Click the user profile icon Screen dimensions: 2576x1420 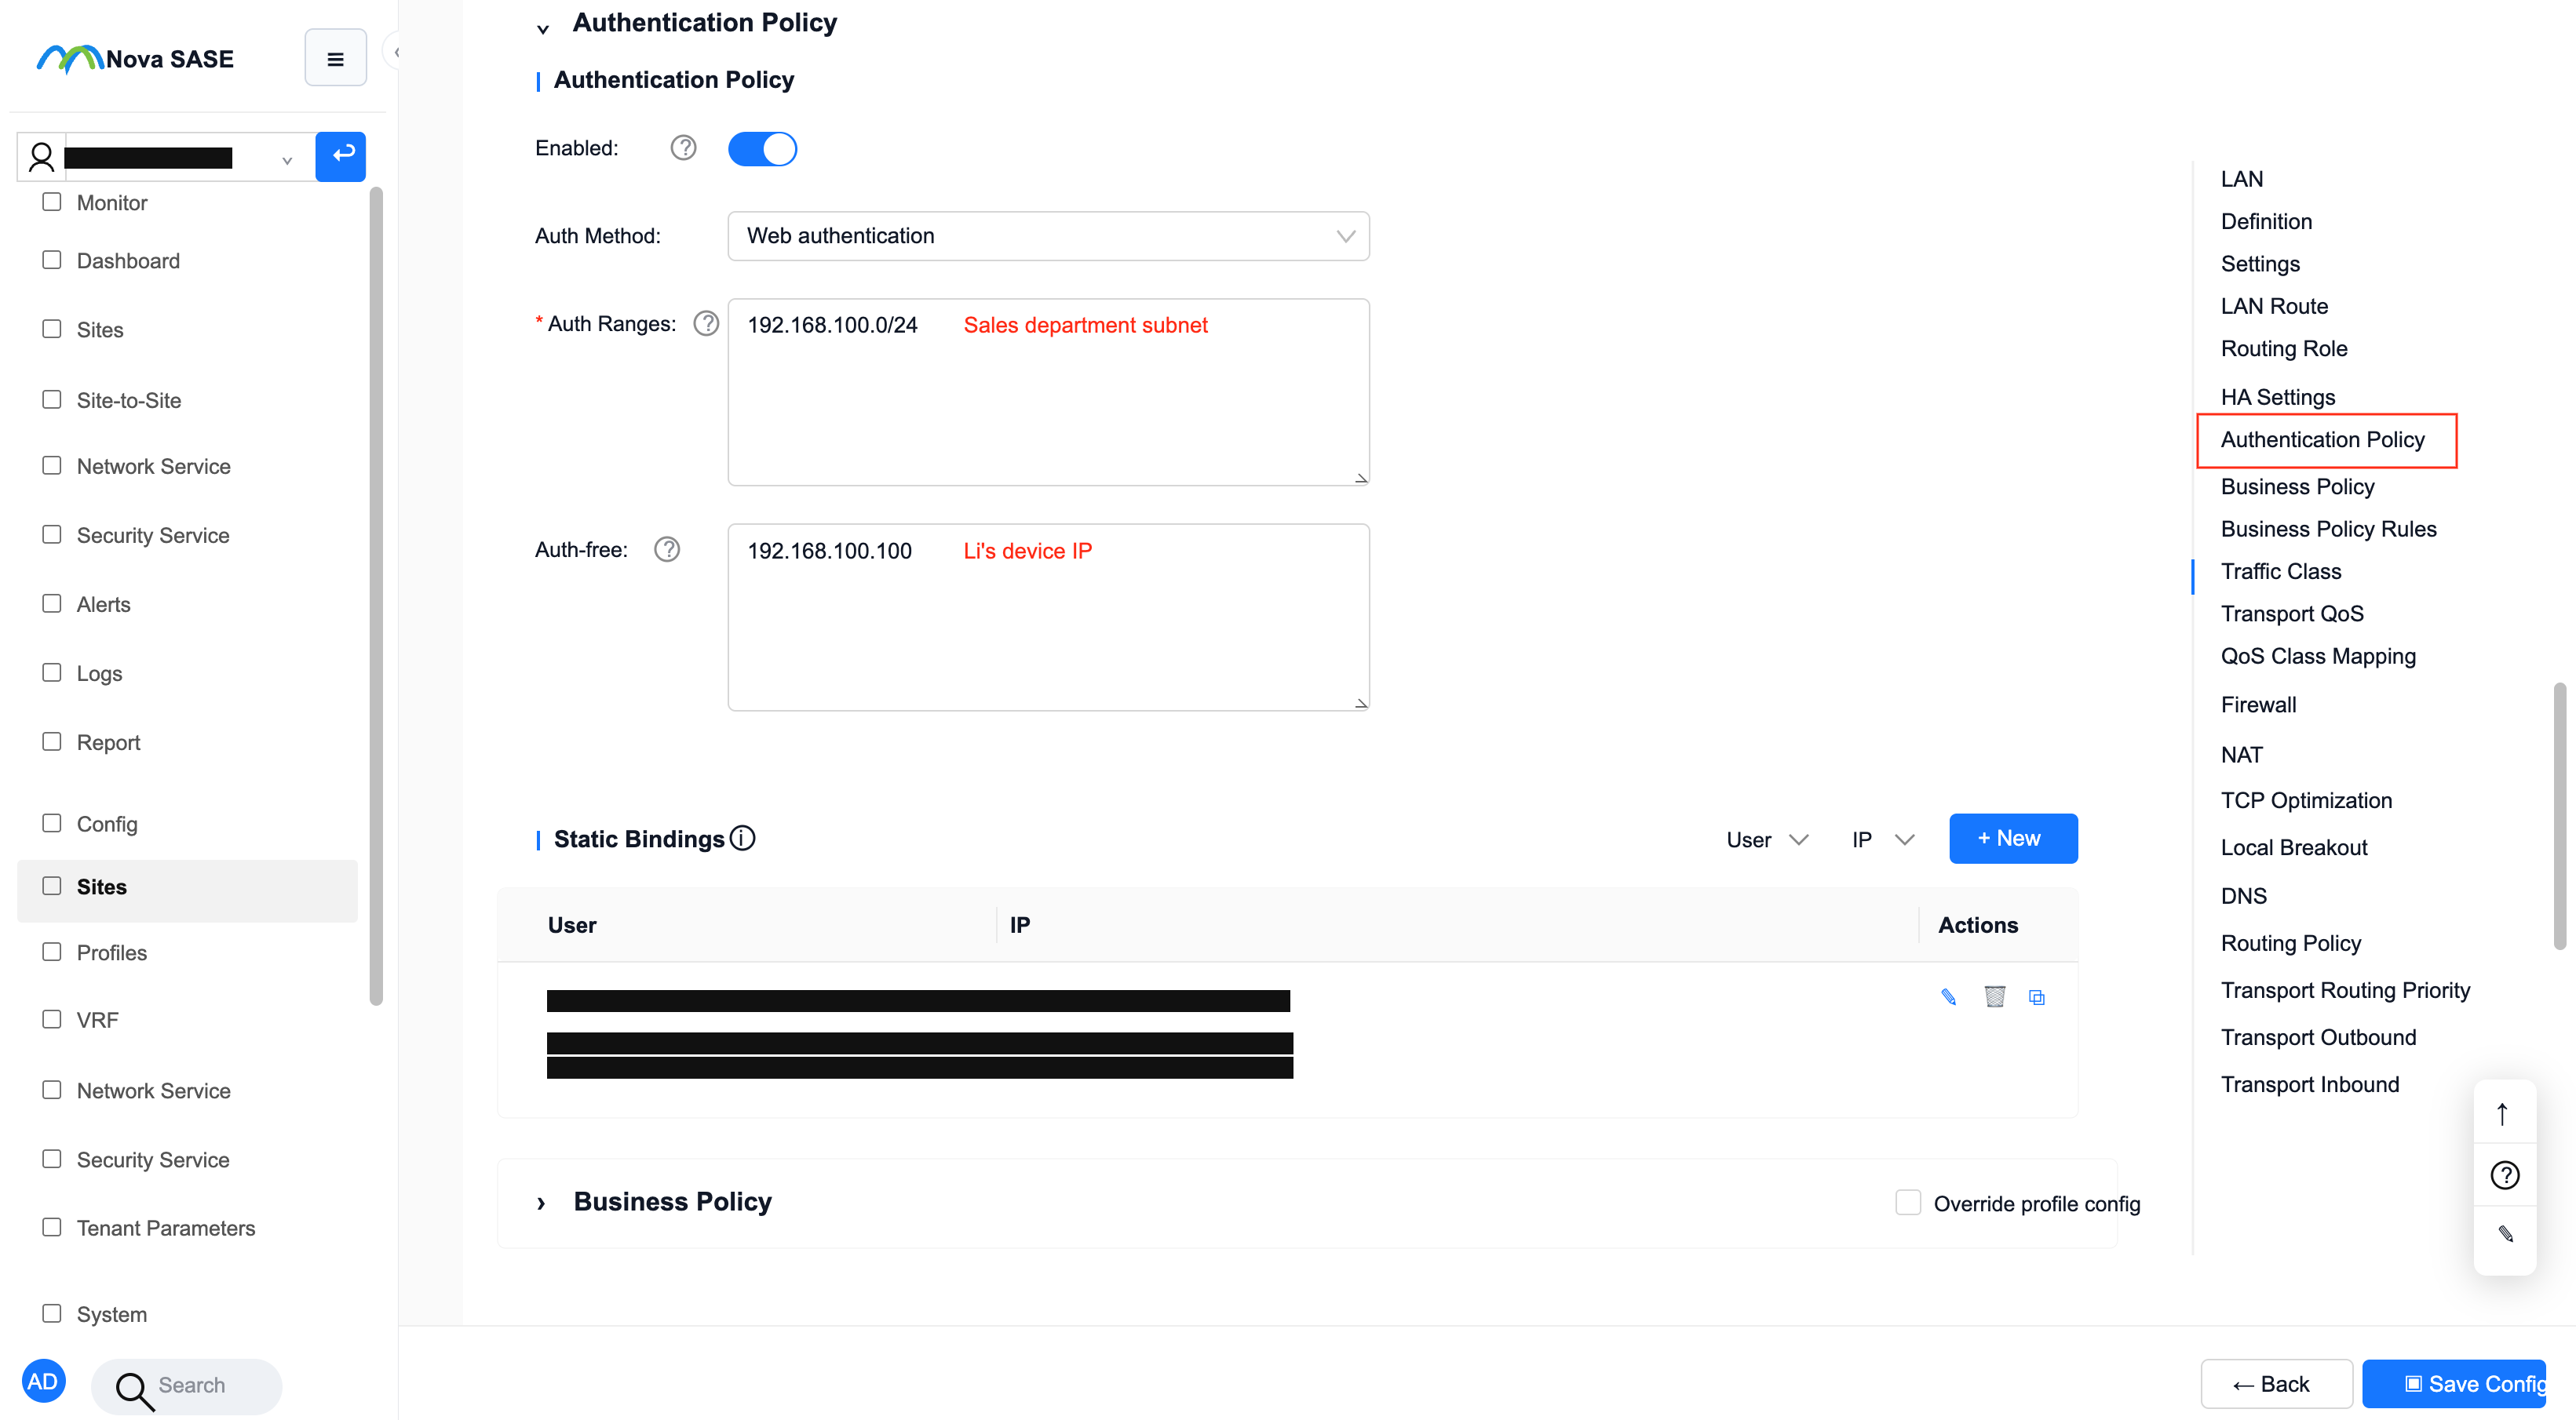click(x=41, y=157)
